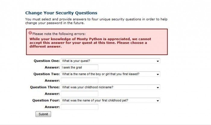The image size is (211, 125).
Task: Focus the 'I seek the grail' answer field
Action: click(x=80, y=67)
